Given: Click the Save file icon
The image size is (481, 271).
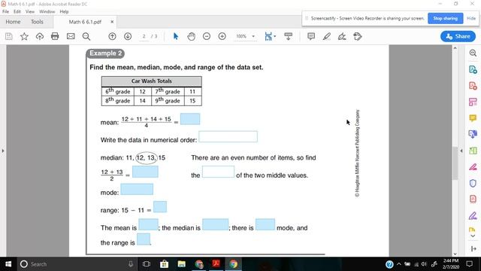Looking at the screenshot, I should 9,37.
